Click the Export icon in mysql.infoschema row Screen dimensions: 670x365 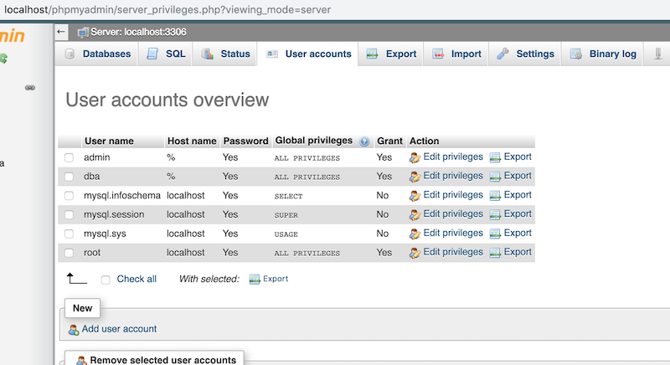[495, 196]
